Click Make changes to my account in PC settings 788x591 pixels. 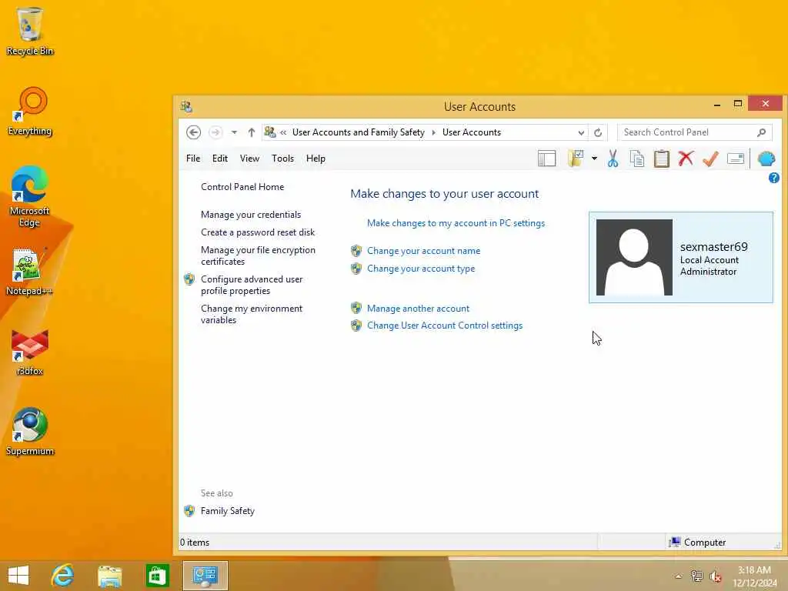click(456, 223)
